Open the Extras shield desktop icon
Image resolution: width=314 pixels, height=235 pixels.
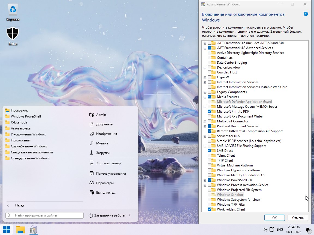click(13, 34)
